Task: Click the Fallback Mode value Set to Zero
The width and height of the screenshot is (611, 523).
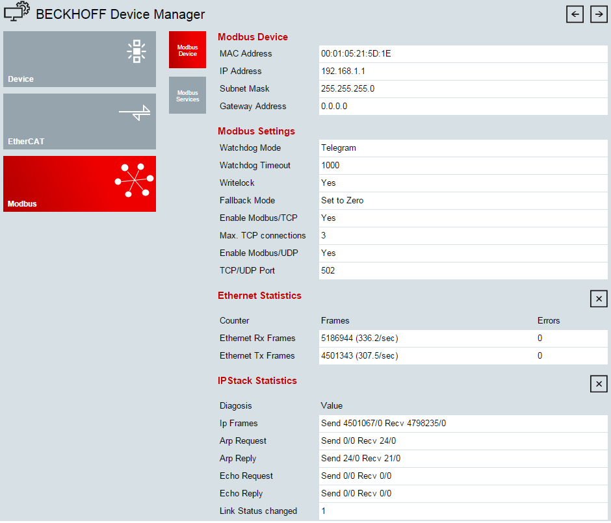Action: tap(342, 201)
